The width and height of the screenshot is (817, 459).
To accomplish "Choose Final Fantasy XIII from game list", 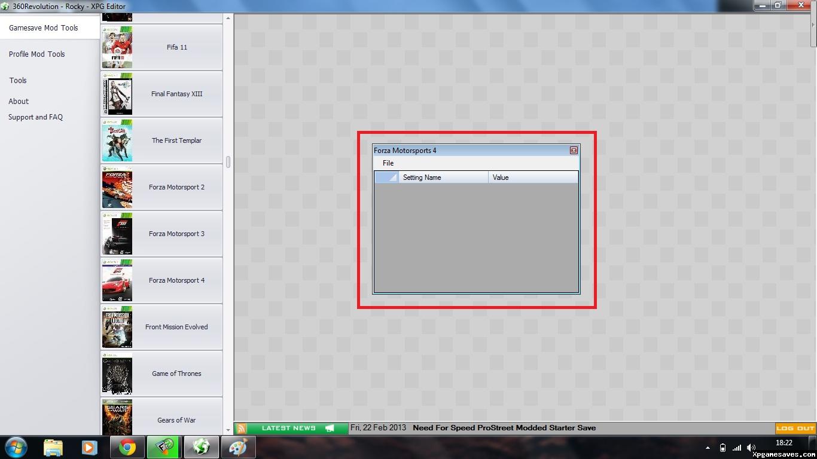I will click(x=176, y=94).
